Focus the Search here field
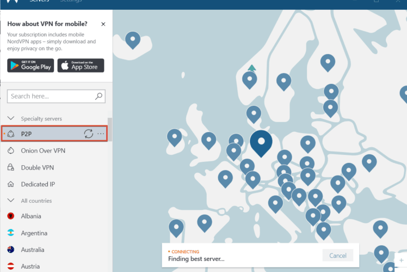The image size is (407, 272). coord(56,96)
